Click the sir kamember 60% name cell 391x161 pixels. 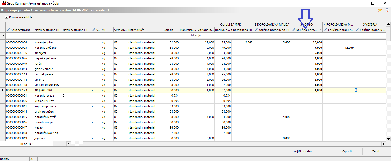(x=48, y=85)
